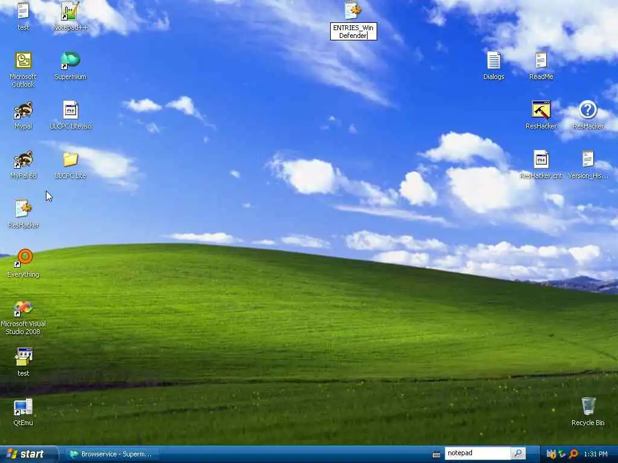
Task: Click the safely remove hardware tray icon
Action: [x=562, y=454]
